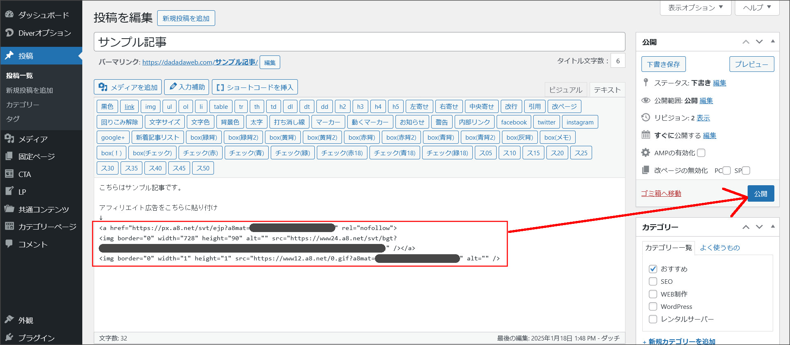
Task: Uncheck the おすすめ category
Action: [653, 269]
